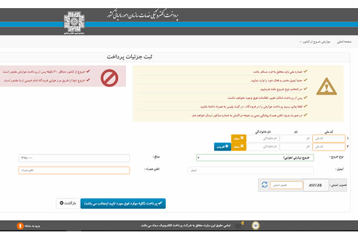Click the red notice about ۳۰ دقیقه after payment
Viewport: 358px width, 239px height.
[x=43, y=72]
